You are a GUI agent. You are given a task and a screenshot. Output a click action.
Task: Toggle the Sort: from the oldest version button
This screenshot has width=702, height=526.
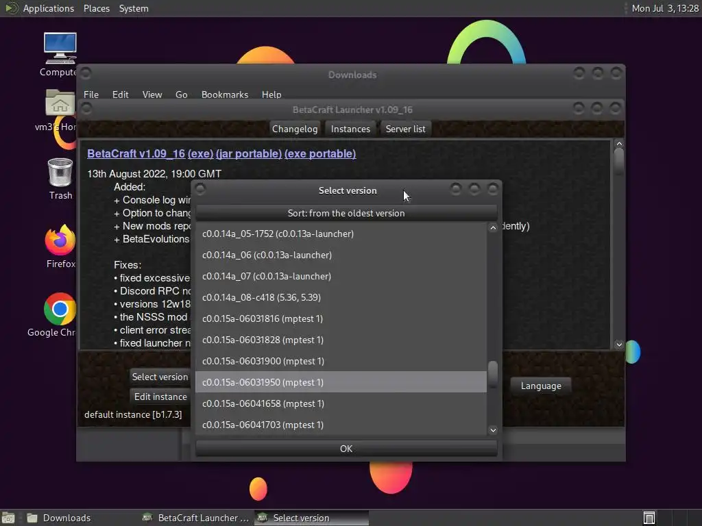click(x=346, y=213)
